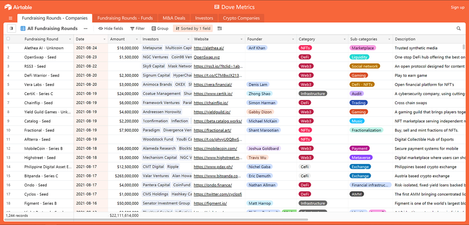Click the Nathan Allman founder chip
This screenshot has height=225, width=469.
(x=262, y=185)
